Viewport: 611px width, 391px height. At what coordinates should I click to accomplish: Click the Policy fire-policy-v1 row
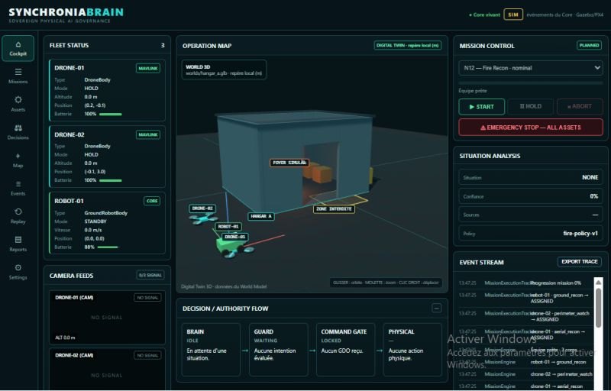(531, 233)
